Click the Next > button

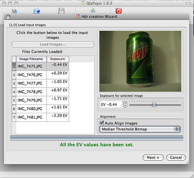(153, 157)
